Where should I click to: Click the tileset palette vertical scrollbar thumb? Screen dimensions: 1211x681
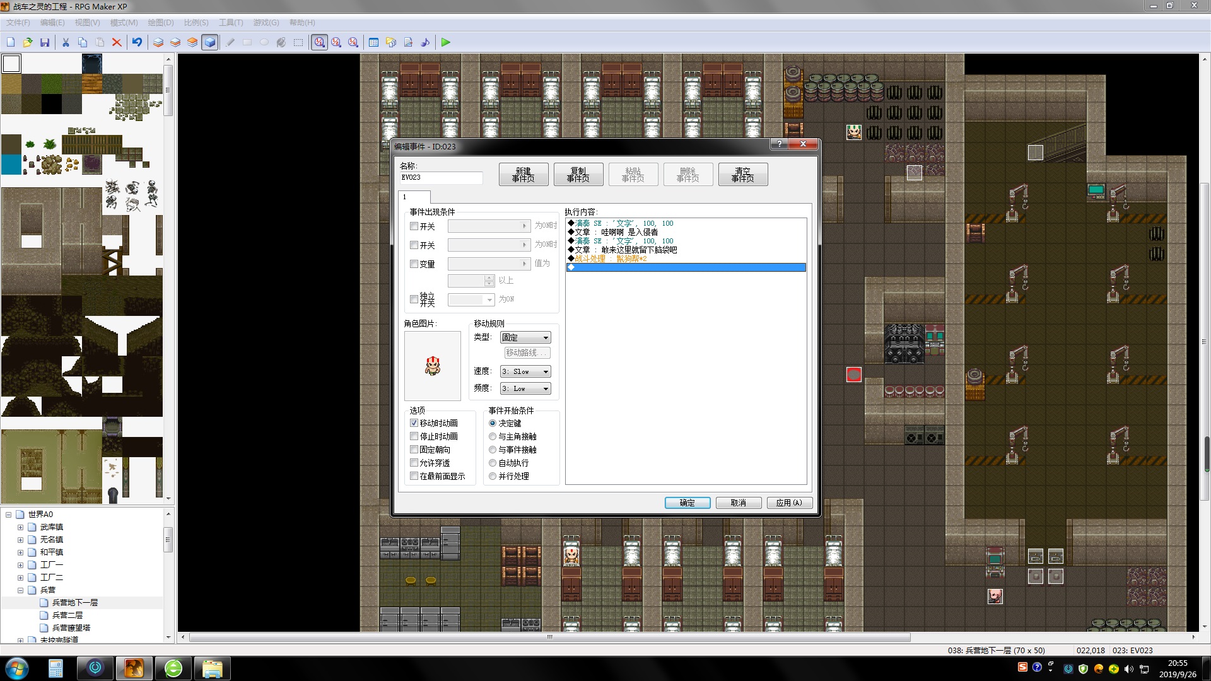pyautogui.click(x=168, y=90)
